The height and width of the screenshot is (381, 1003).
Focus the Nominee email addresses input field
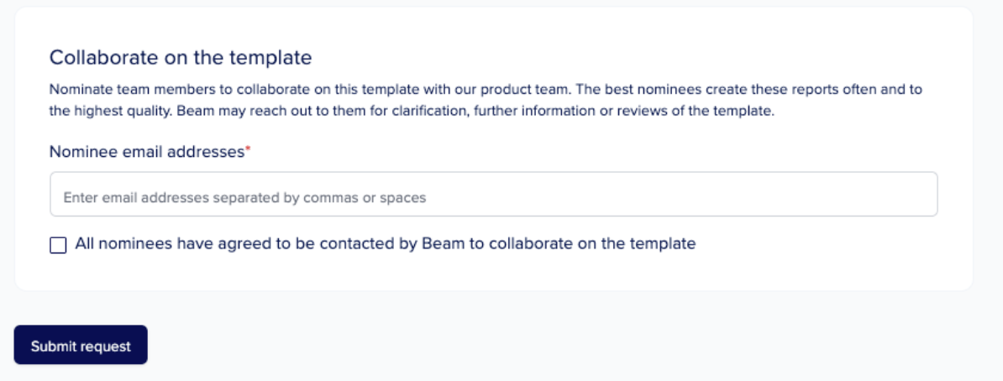click(493, 195)
